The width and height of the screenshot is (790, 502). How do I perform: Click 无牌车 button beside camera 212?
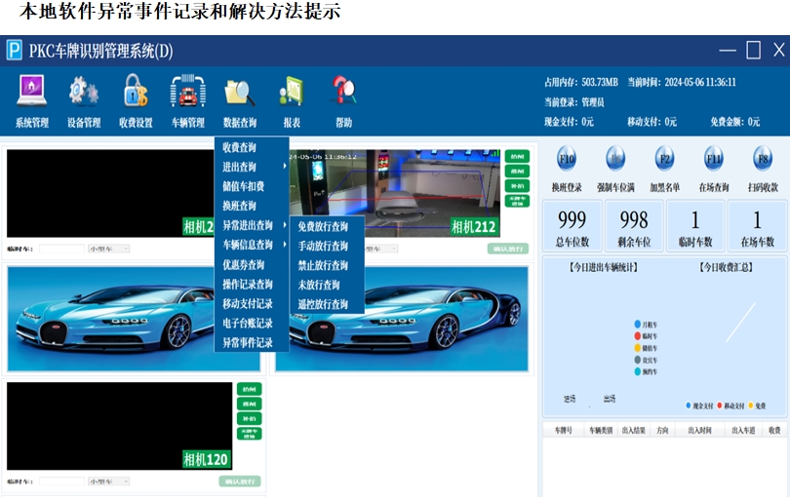pos(518,201)
